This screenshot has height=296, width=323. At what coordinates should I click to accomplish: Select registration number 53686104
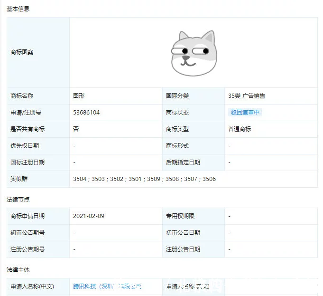[86, 113]
